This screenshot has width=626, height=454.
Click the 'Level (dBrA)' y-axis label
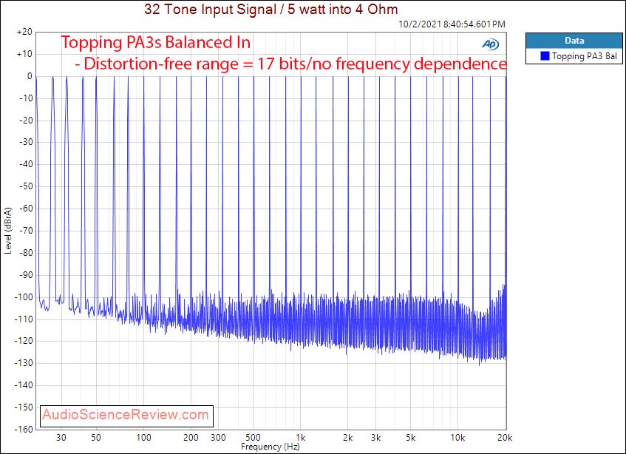[x=8, y=231]
